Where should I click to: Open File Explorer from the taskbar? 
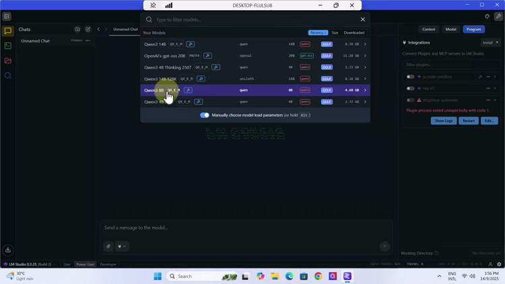coord(275,277)
